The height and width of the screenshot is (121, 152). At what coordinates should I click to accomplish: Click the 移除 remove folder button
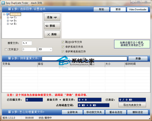(x=52, y=26)
